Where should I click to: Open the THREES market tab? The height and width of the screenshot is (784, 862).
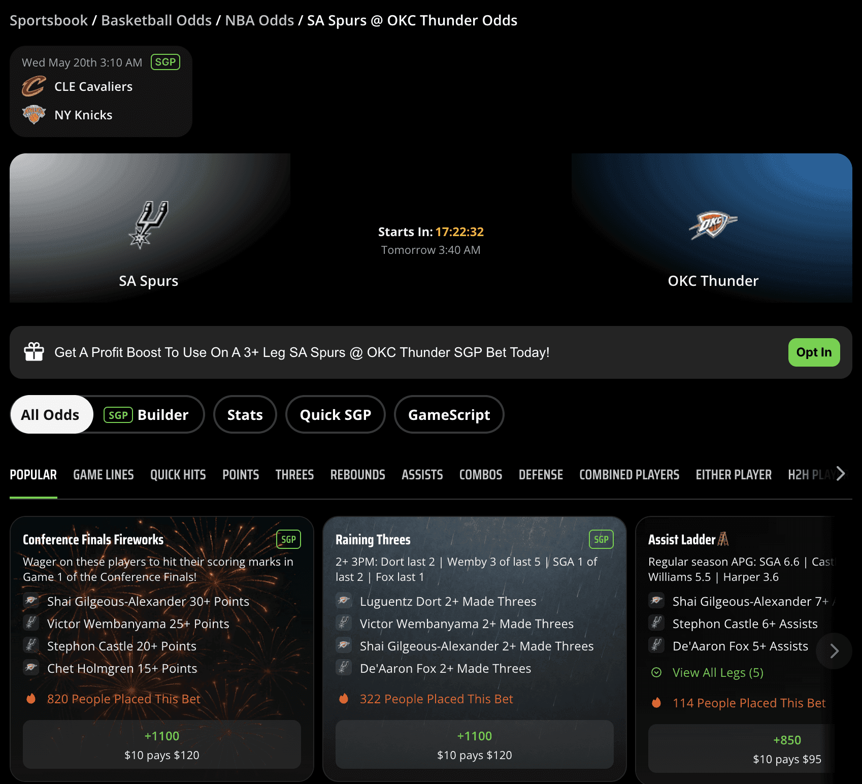tap(294, 475)
